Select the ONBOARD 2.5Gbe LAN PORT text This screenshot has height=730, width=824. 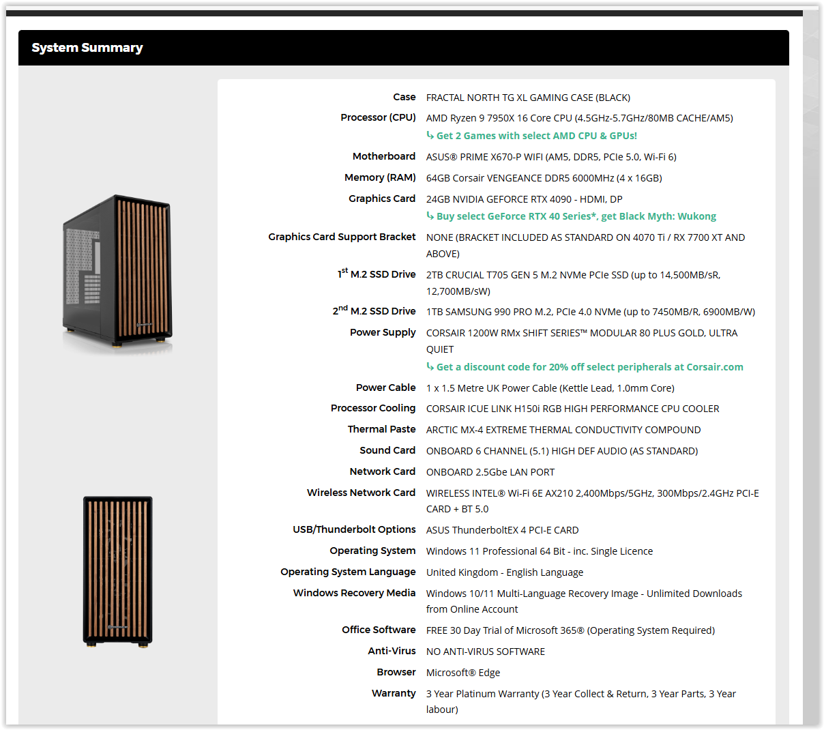coord(490,472)
